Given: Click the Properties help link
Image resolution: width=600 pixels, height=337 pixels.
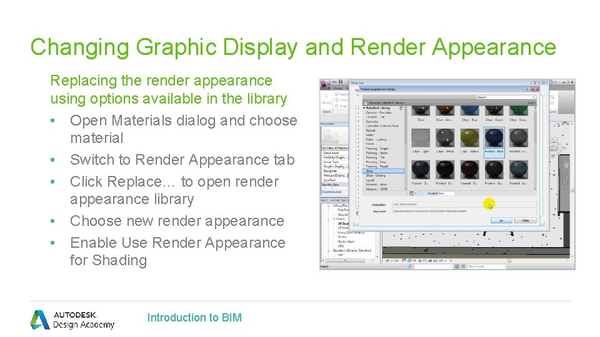Looking at the screenshot, I should tap(331, 192).
